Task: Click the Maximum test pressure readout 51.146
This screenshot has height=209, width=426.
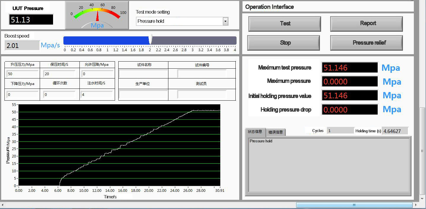Action: click(350, 68)
